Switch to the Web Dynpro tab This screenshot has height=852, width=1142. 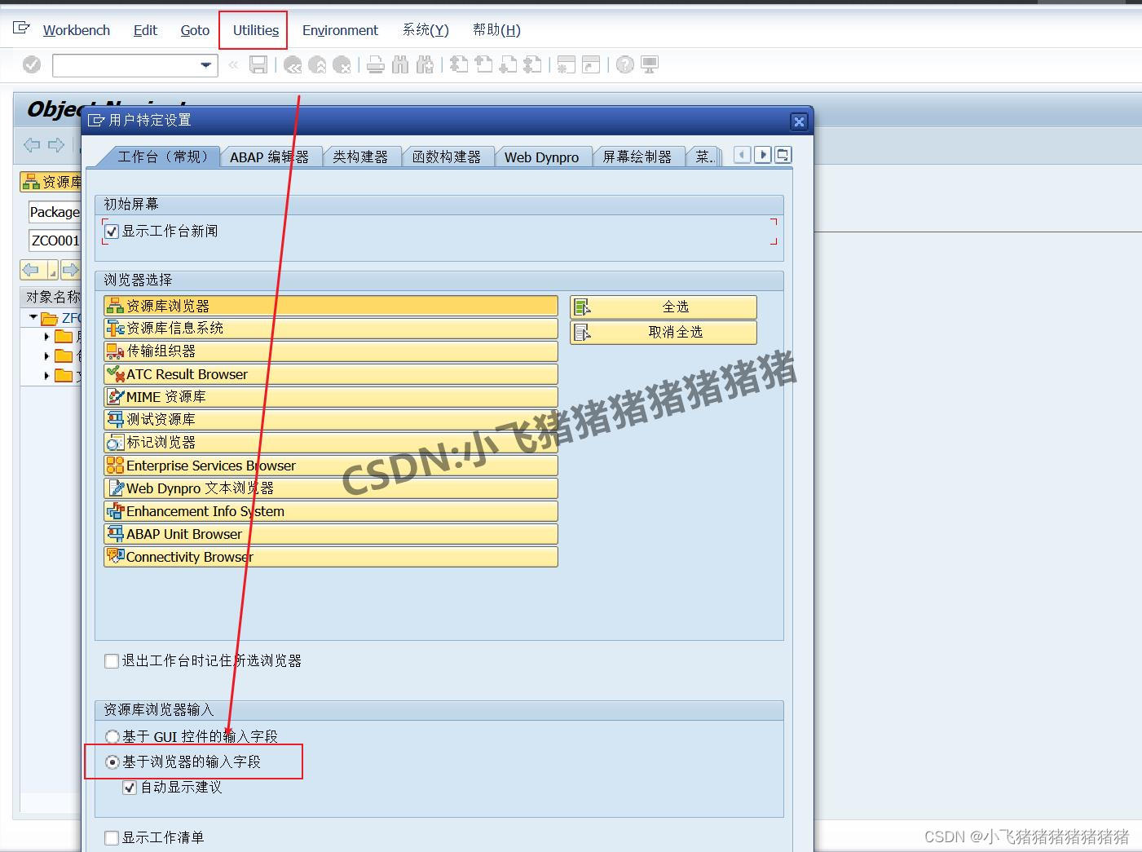point(541,157)
